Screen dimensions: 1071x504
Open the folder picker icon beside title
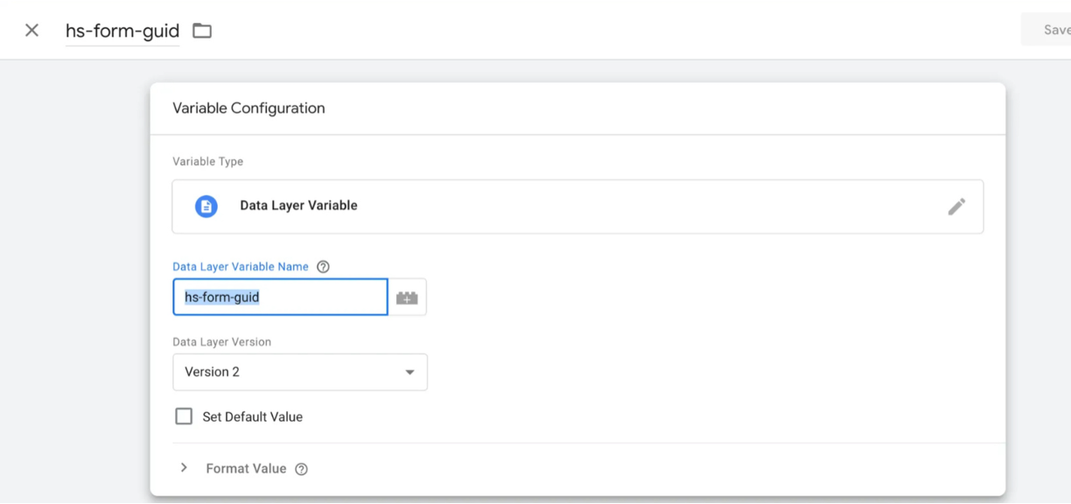pos(202,31)
